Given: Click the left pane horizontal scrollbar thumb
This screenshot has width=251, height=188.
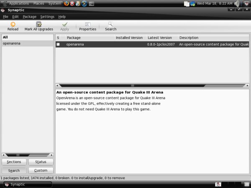Looking at the screenshot, I should coord(18,155).
